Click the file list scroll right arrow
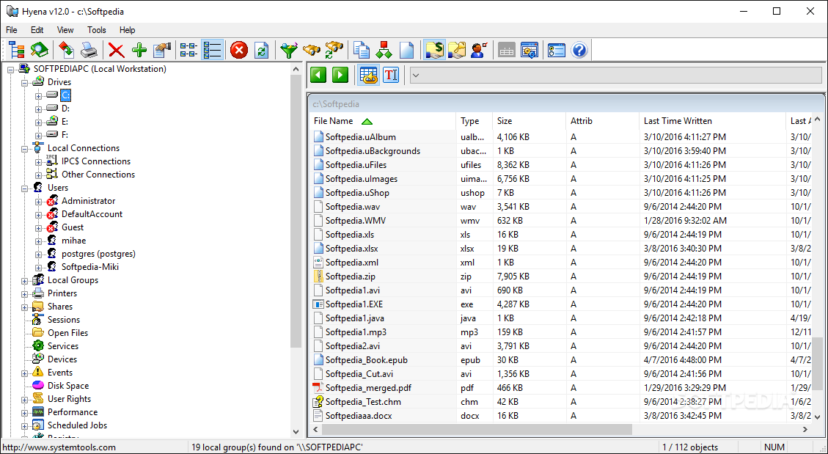828x454 pixels. coord(806,430)
